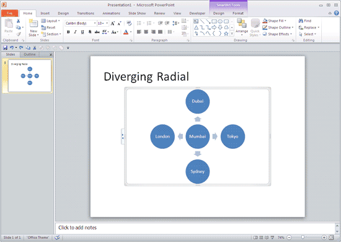Click the spell check icon in status bar
This screenshot has width=341, height=242.
57,237
